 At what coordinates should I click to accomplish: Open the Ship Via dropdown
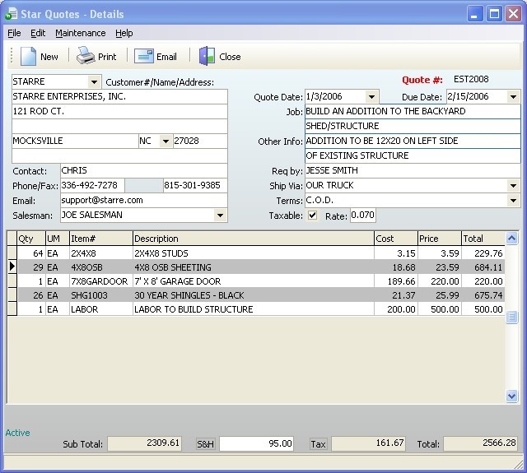(x=514, y=186)
